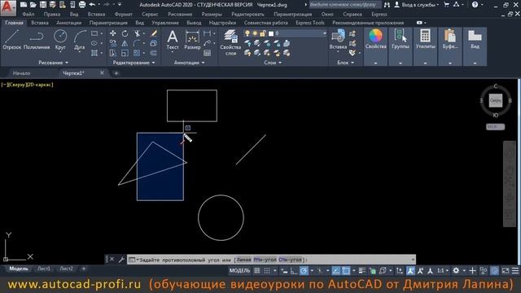The image size is (521, 293).
Task: Click the Plot printer icon
Action: tap(82, 5)
